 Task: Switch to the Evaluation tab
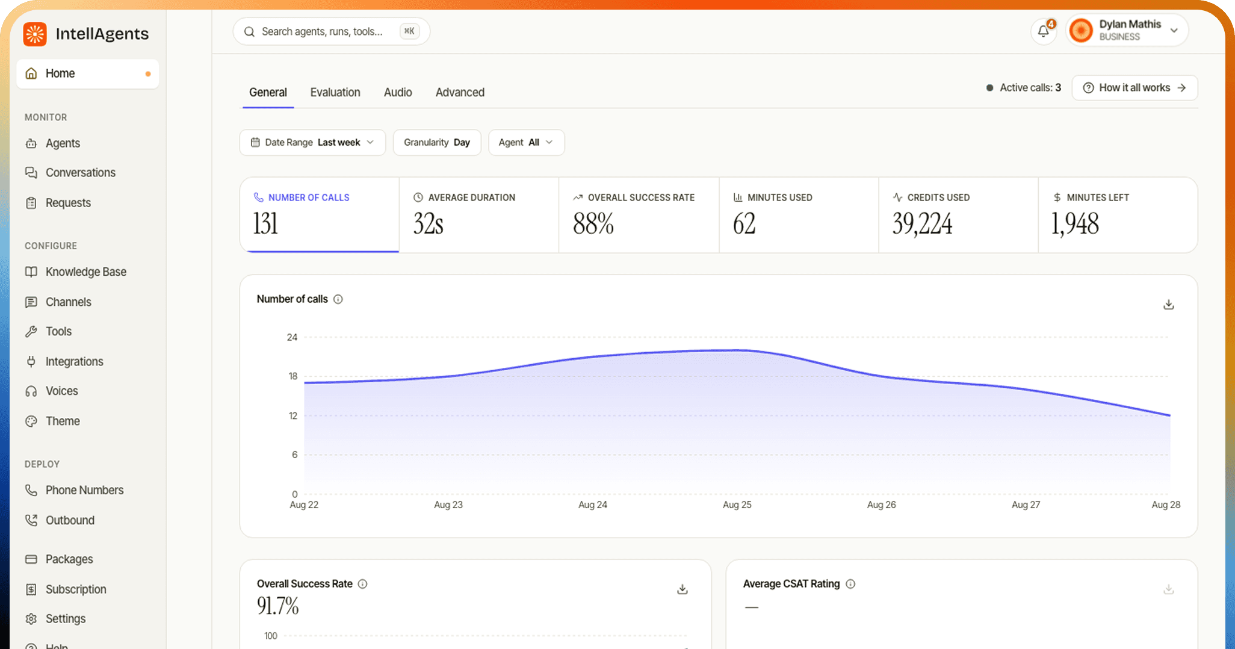coord(335,92)
